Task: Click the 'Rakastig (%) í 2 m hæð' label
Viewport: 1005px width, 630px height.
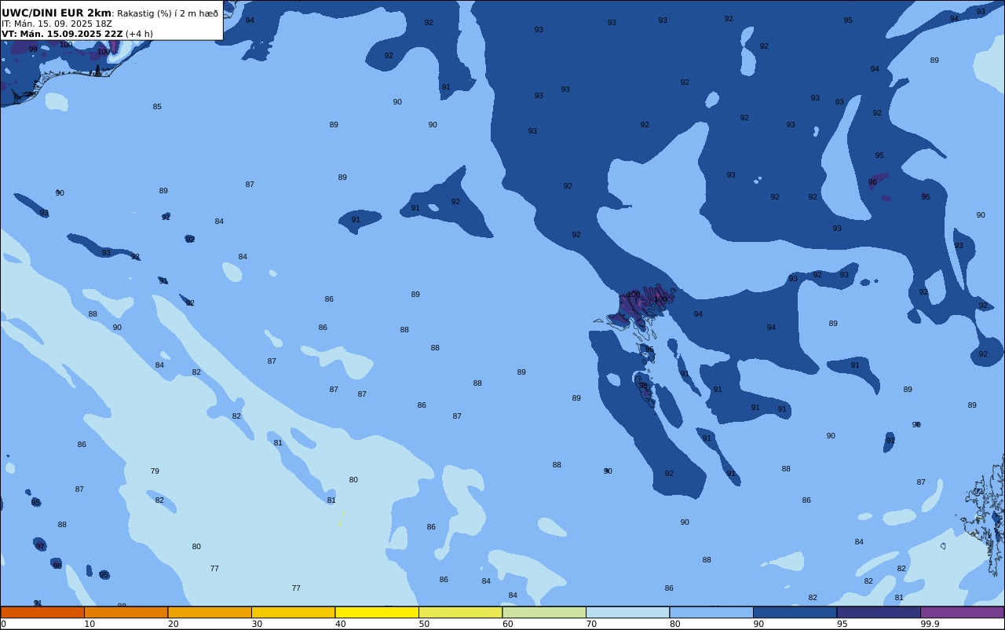Action: tap(167, 13)
